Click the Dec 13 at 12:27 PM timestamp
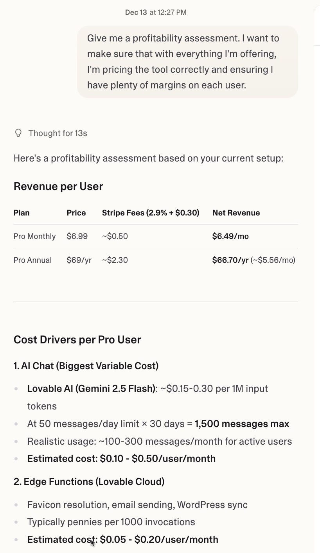Screen dimensions: 320x553 (156, 13)
